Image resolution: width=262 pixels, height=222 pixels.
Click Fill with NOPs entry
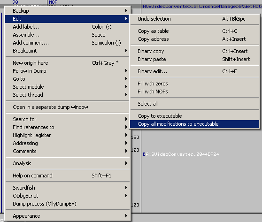[x=194, y=92]
